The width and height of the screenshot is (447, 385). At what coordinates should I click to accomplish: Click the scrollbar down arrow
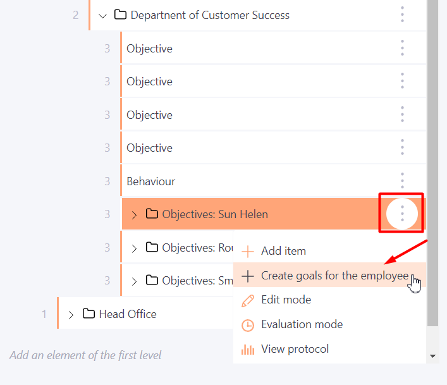(432, 356)
